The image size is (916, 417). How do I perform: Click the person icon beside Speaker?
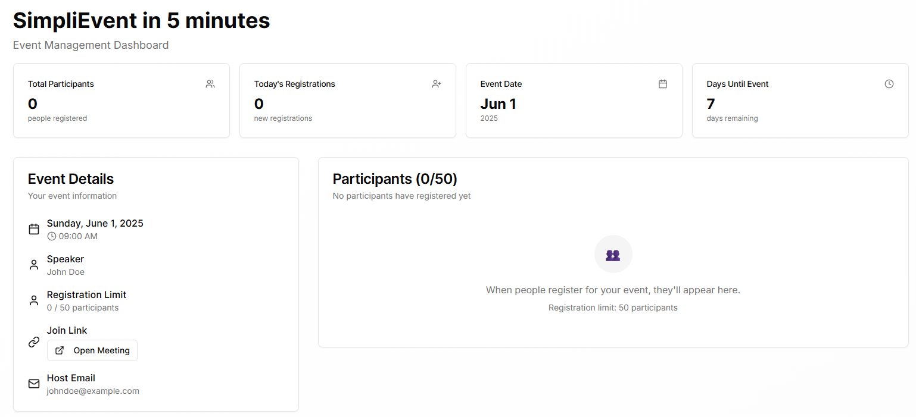[x=34, y=265]
